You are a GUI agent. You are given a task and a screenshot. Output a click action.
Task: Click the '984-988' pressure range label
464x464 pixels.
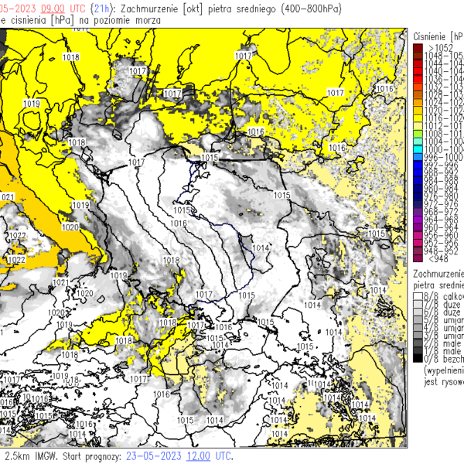(440, 180)
